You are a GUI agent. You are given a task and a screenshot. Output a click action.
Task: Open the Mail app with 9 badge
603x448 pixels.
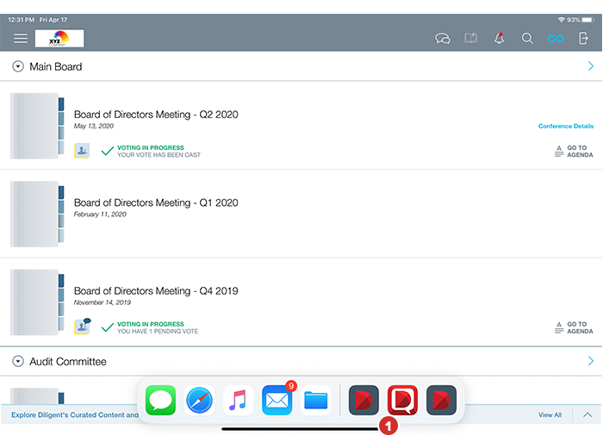pyautogui.click(x=277, y=401)
